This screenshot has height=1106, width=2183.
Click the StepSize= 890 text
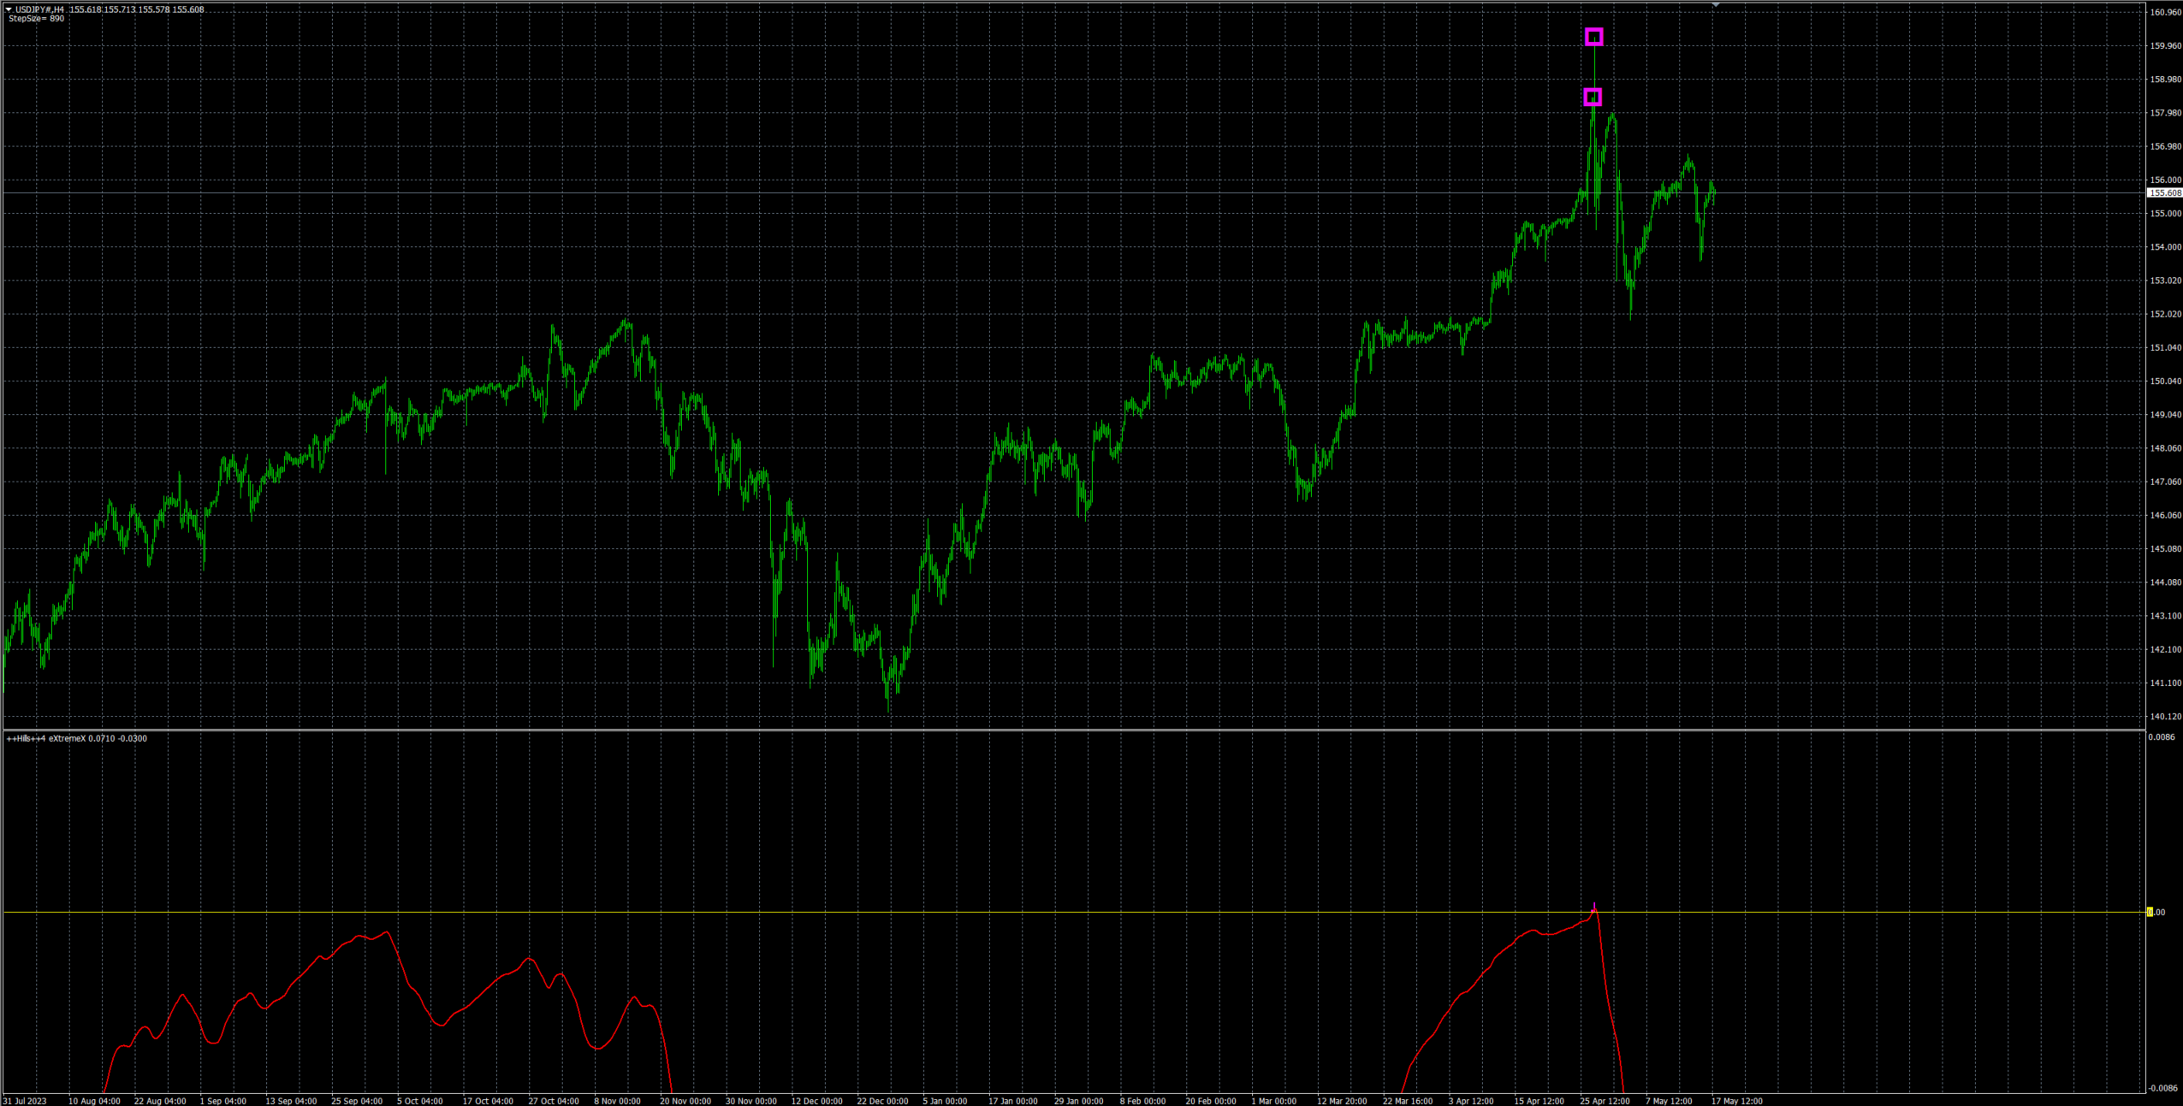(36, 19)
